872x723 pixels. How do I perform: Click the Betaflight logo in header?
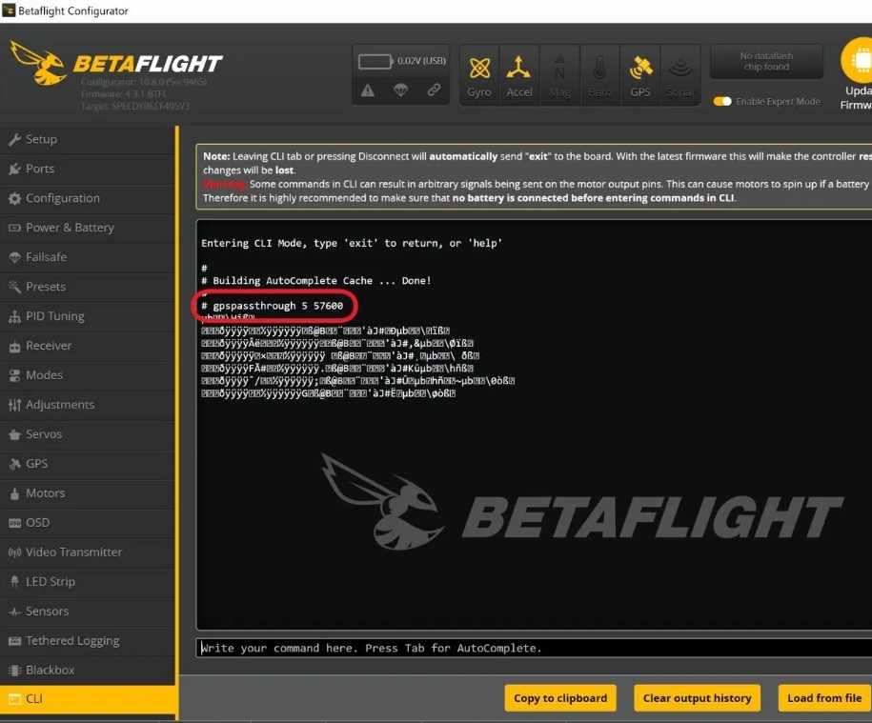pyautogui.click(x=117, y=64)
